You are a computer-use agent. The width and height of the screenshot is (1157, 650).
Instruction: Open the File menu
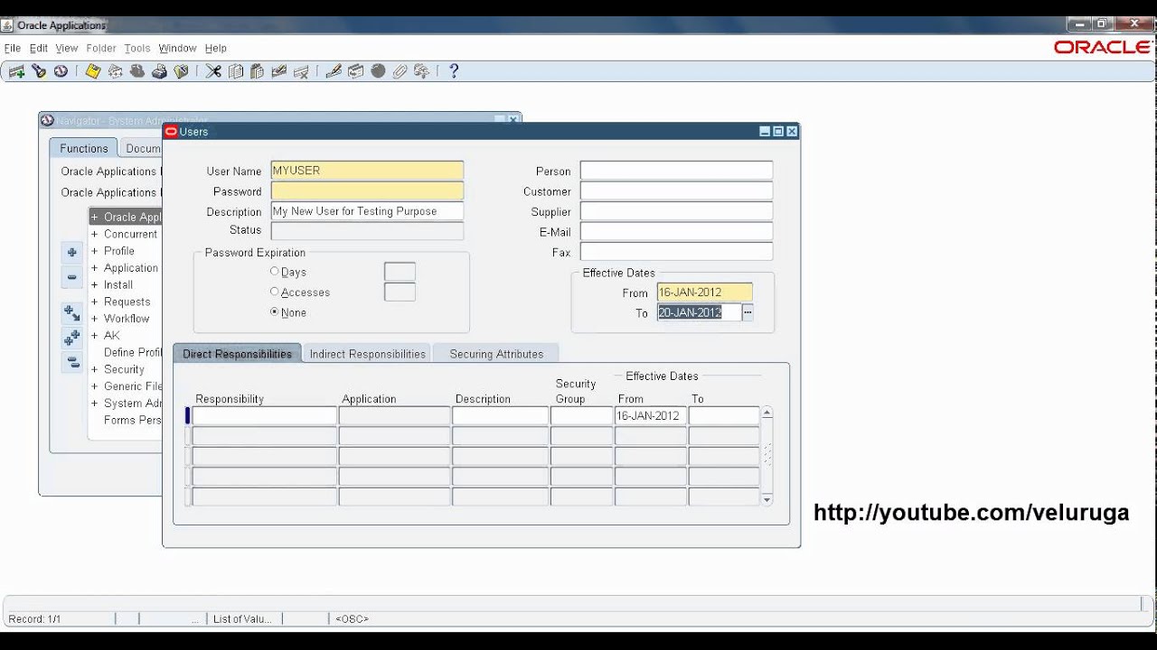coord(13,48)
